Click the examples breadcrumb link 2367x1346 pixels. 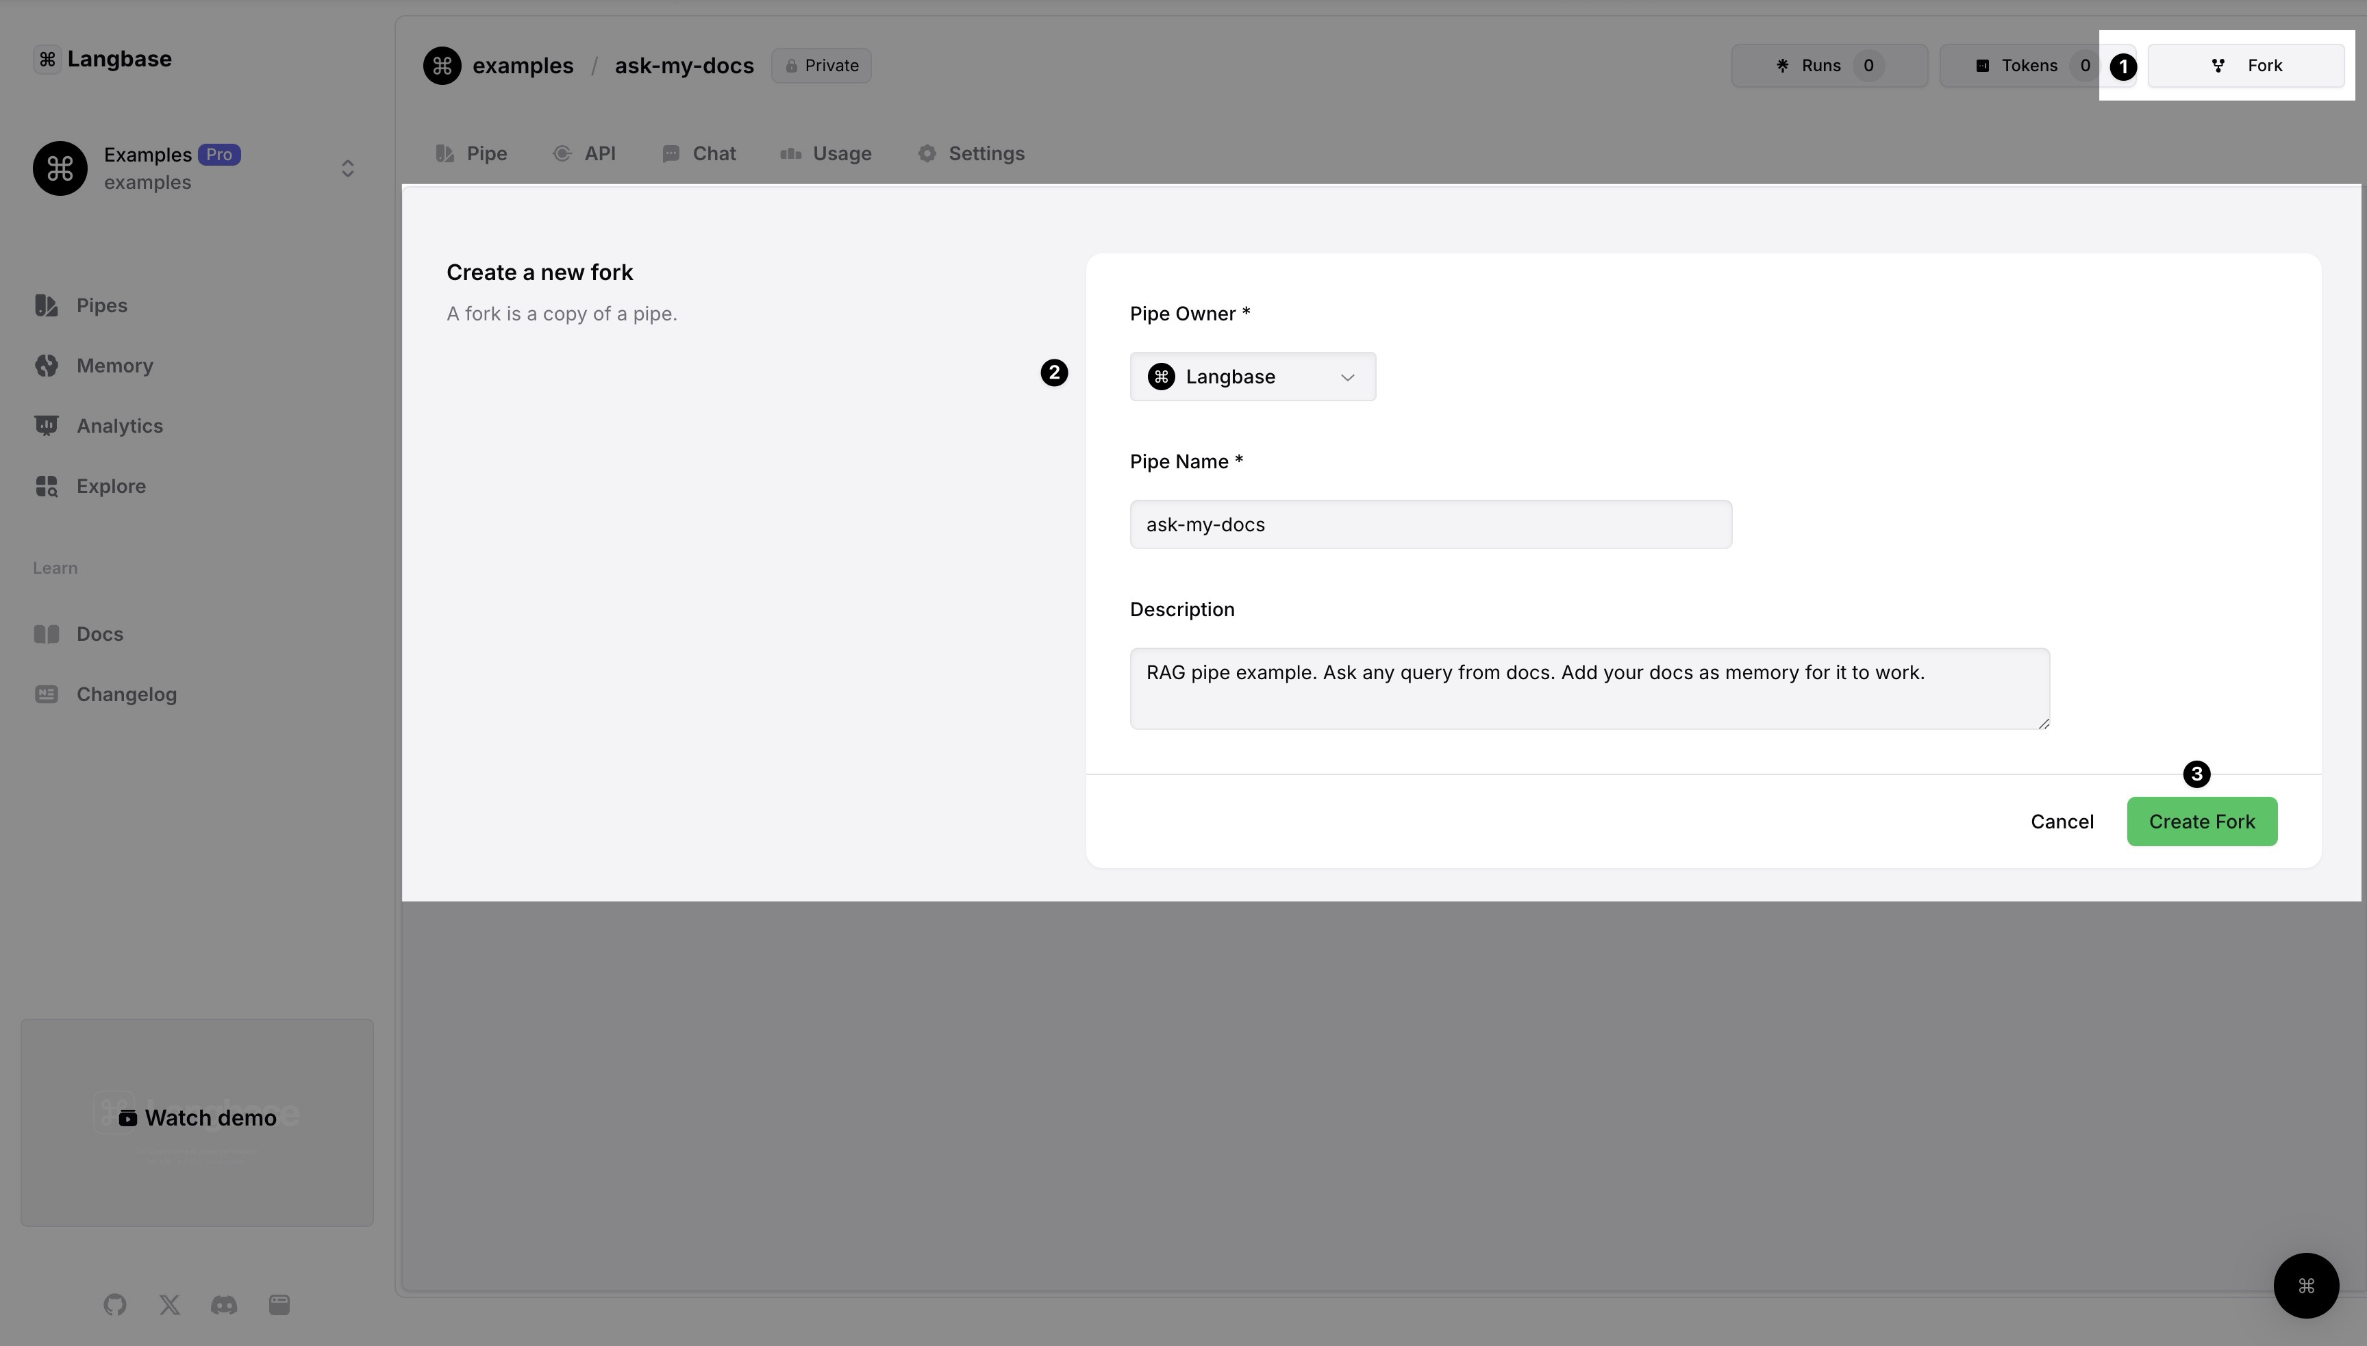click(x=523, y=66)
